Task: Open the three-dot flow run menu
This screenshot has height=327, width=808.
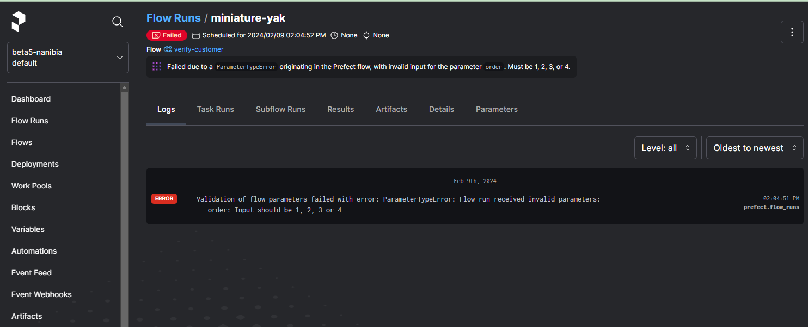Action: coord(792,32)
